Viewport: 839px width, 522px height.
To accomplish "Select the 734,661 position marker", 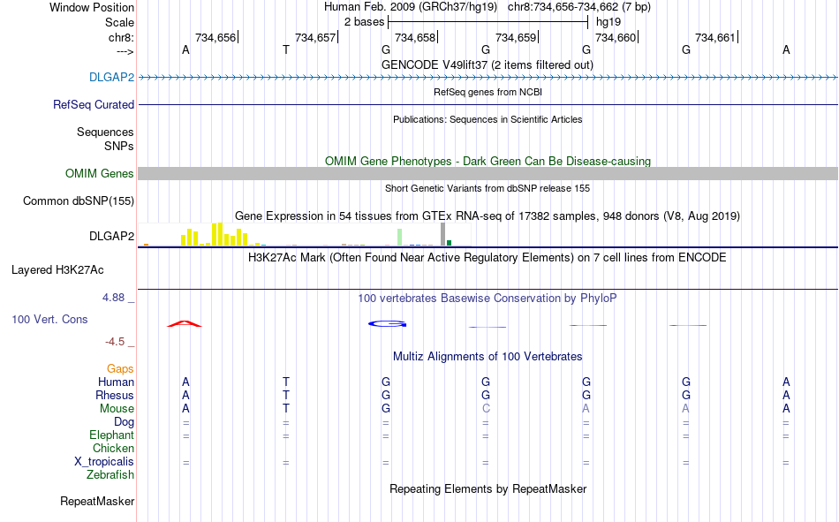I will [x=717, y=37].
